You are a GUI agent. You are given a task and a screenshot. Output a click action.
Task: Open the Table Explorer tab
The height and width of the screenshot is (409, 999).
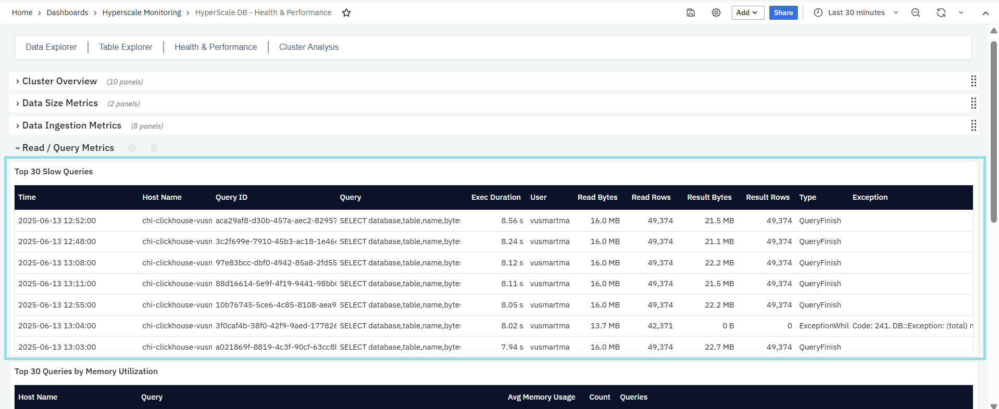pyautogui.click(x=126, y=47)
